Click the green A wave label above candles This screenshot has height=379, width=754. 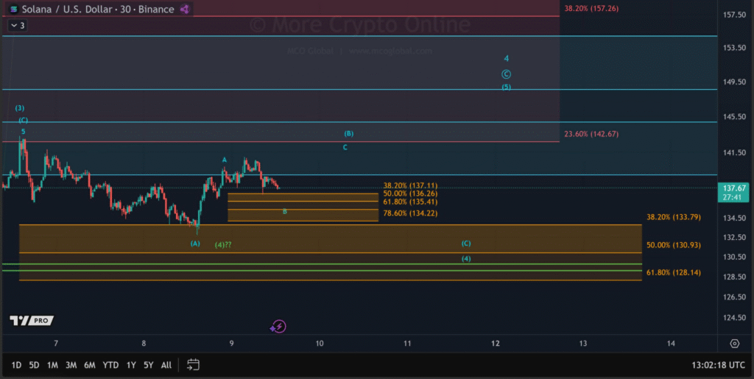pos(224,160)
